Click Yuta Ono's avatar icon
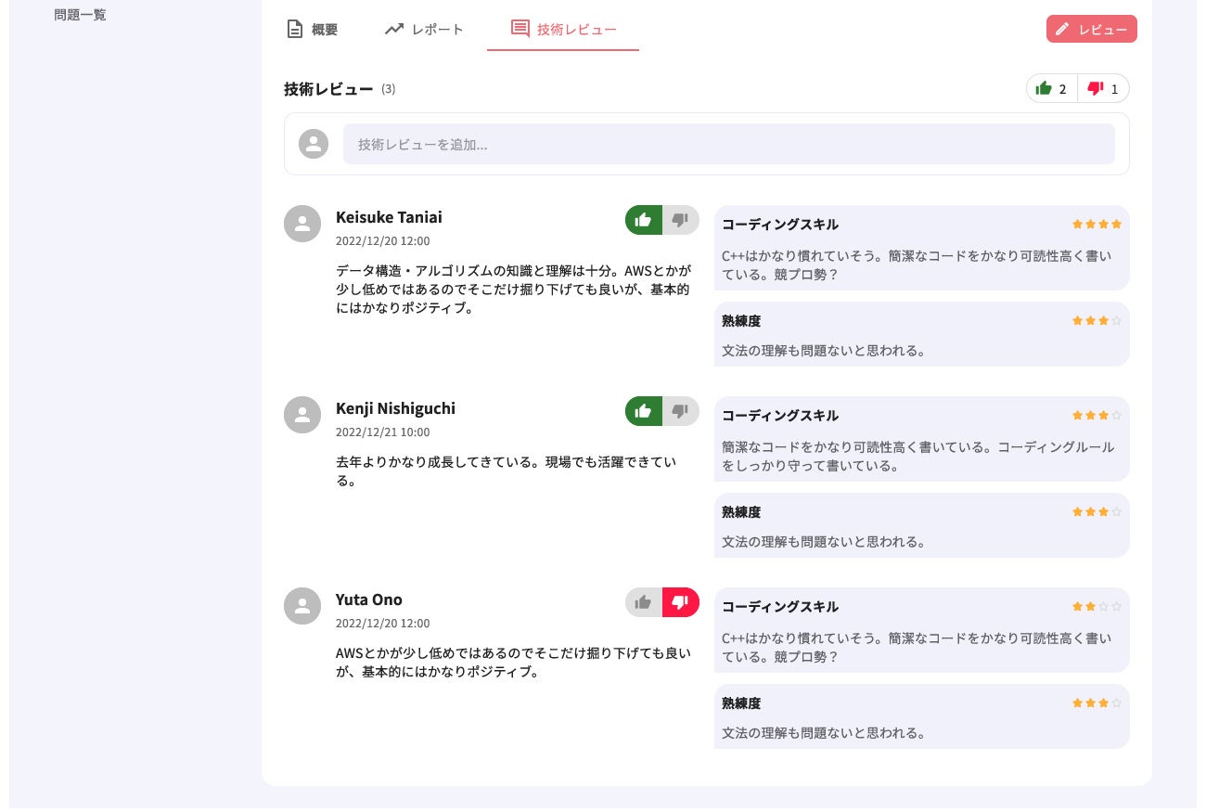Screen dimensions: 1206x812 pos(302,606)
